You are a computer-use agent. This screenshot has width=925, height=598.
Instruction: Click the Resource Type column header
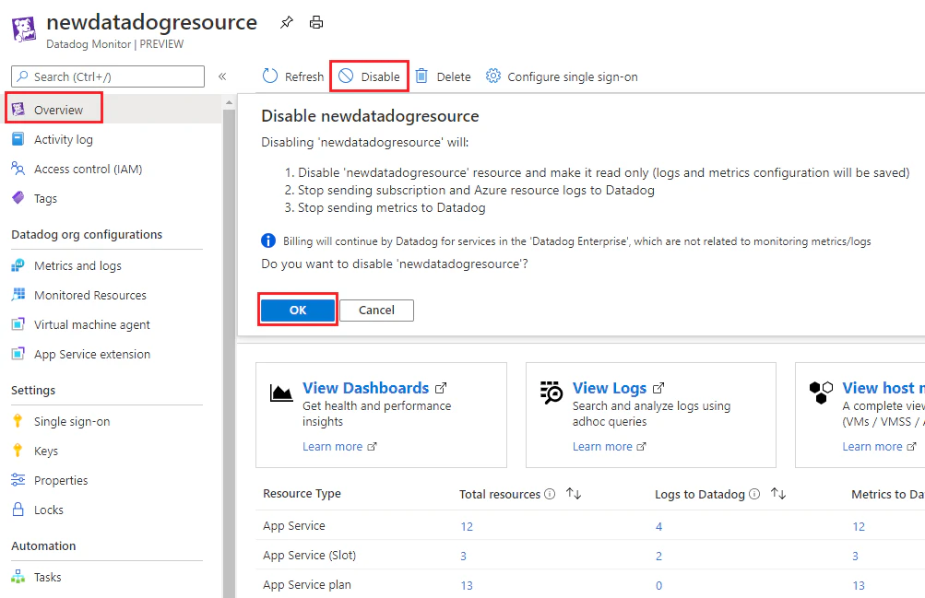tap(302, 494)
